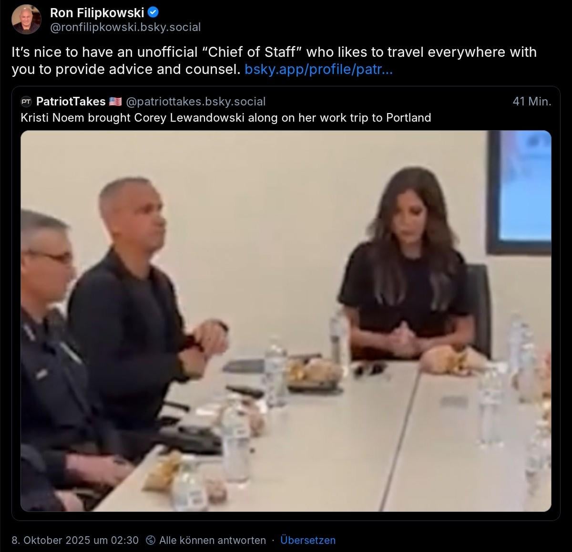Click the Übersetzen translate link
572x552 pixels.
308,540
